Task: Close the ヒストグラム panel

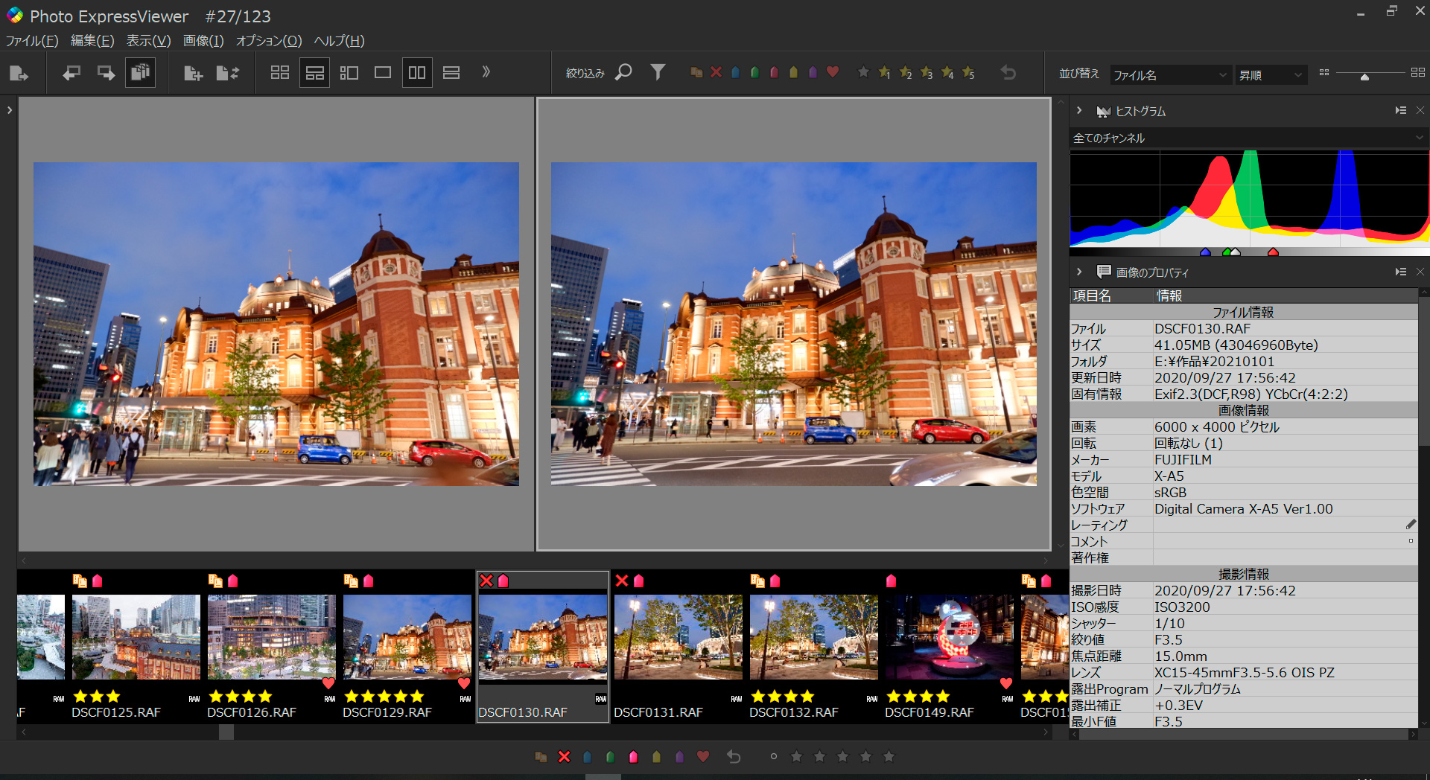Action: 1420,110
